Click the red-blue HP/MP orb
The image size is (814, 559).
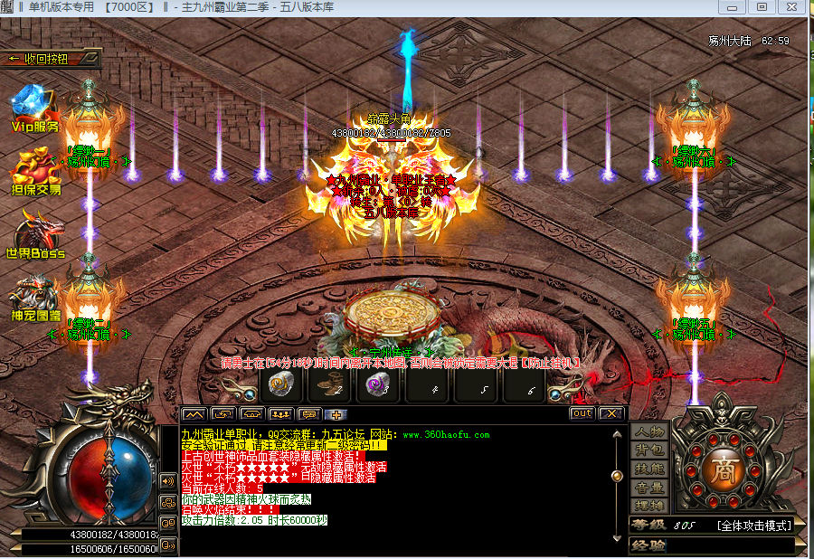coord(109,478)
